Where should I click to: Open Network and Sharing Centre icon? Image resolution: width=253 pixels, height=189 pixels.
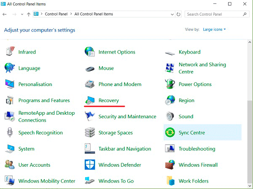tap(170, 68)
